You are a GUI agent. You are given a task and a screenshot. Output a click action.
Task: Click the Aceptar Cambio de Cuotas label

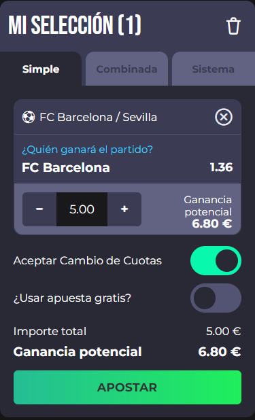(x=88, y=260)
